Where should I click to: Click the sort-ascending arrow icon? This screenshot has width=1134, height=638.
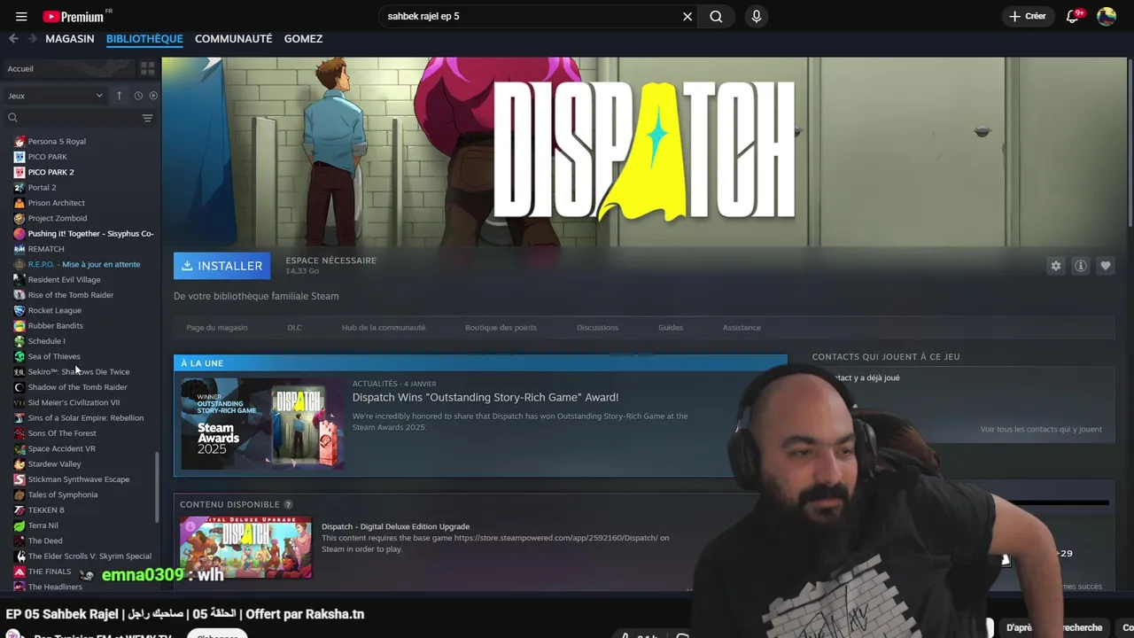pos(120,96)
